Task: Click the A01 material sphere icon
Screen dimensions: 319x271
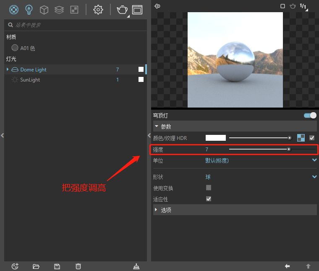Action: 15,48
